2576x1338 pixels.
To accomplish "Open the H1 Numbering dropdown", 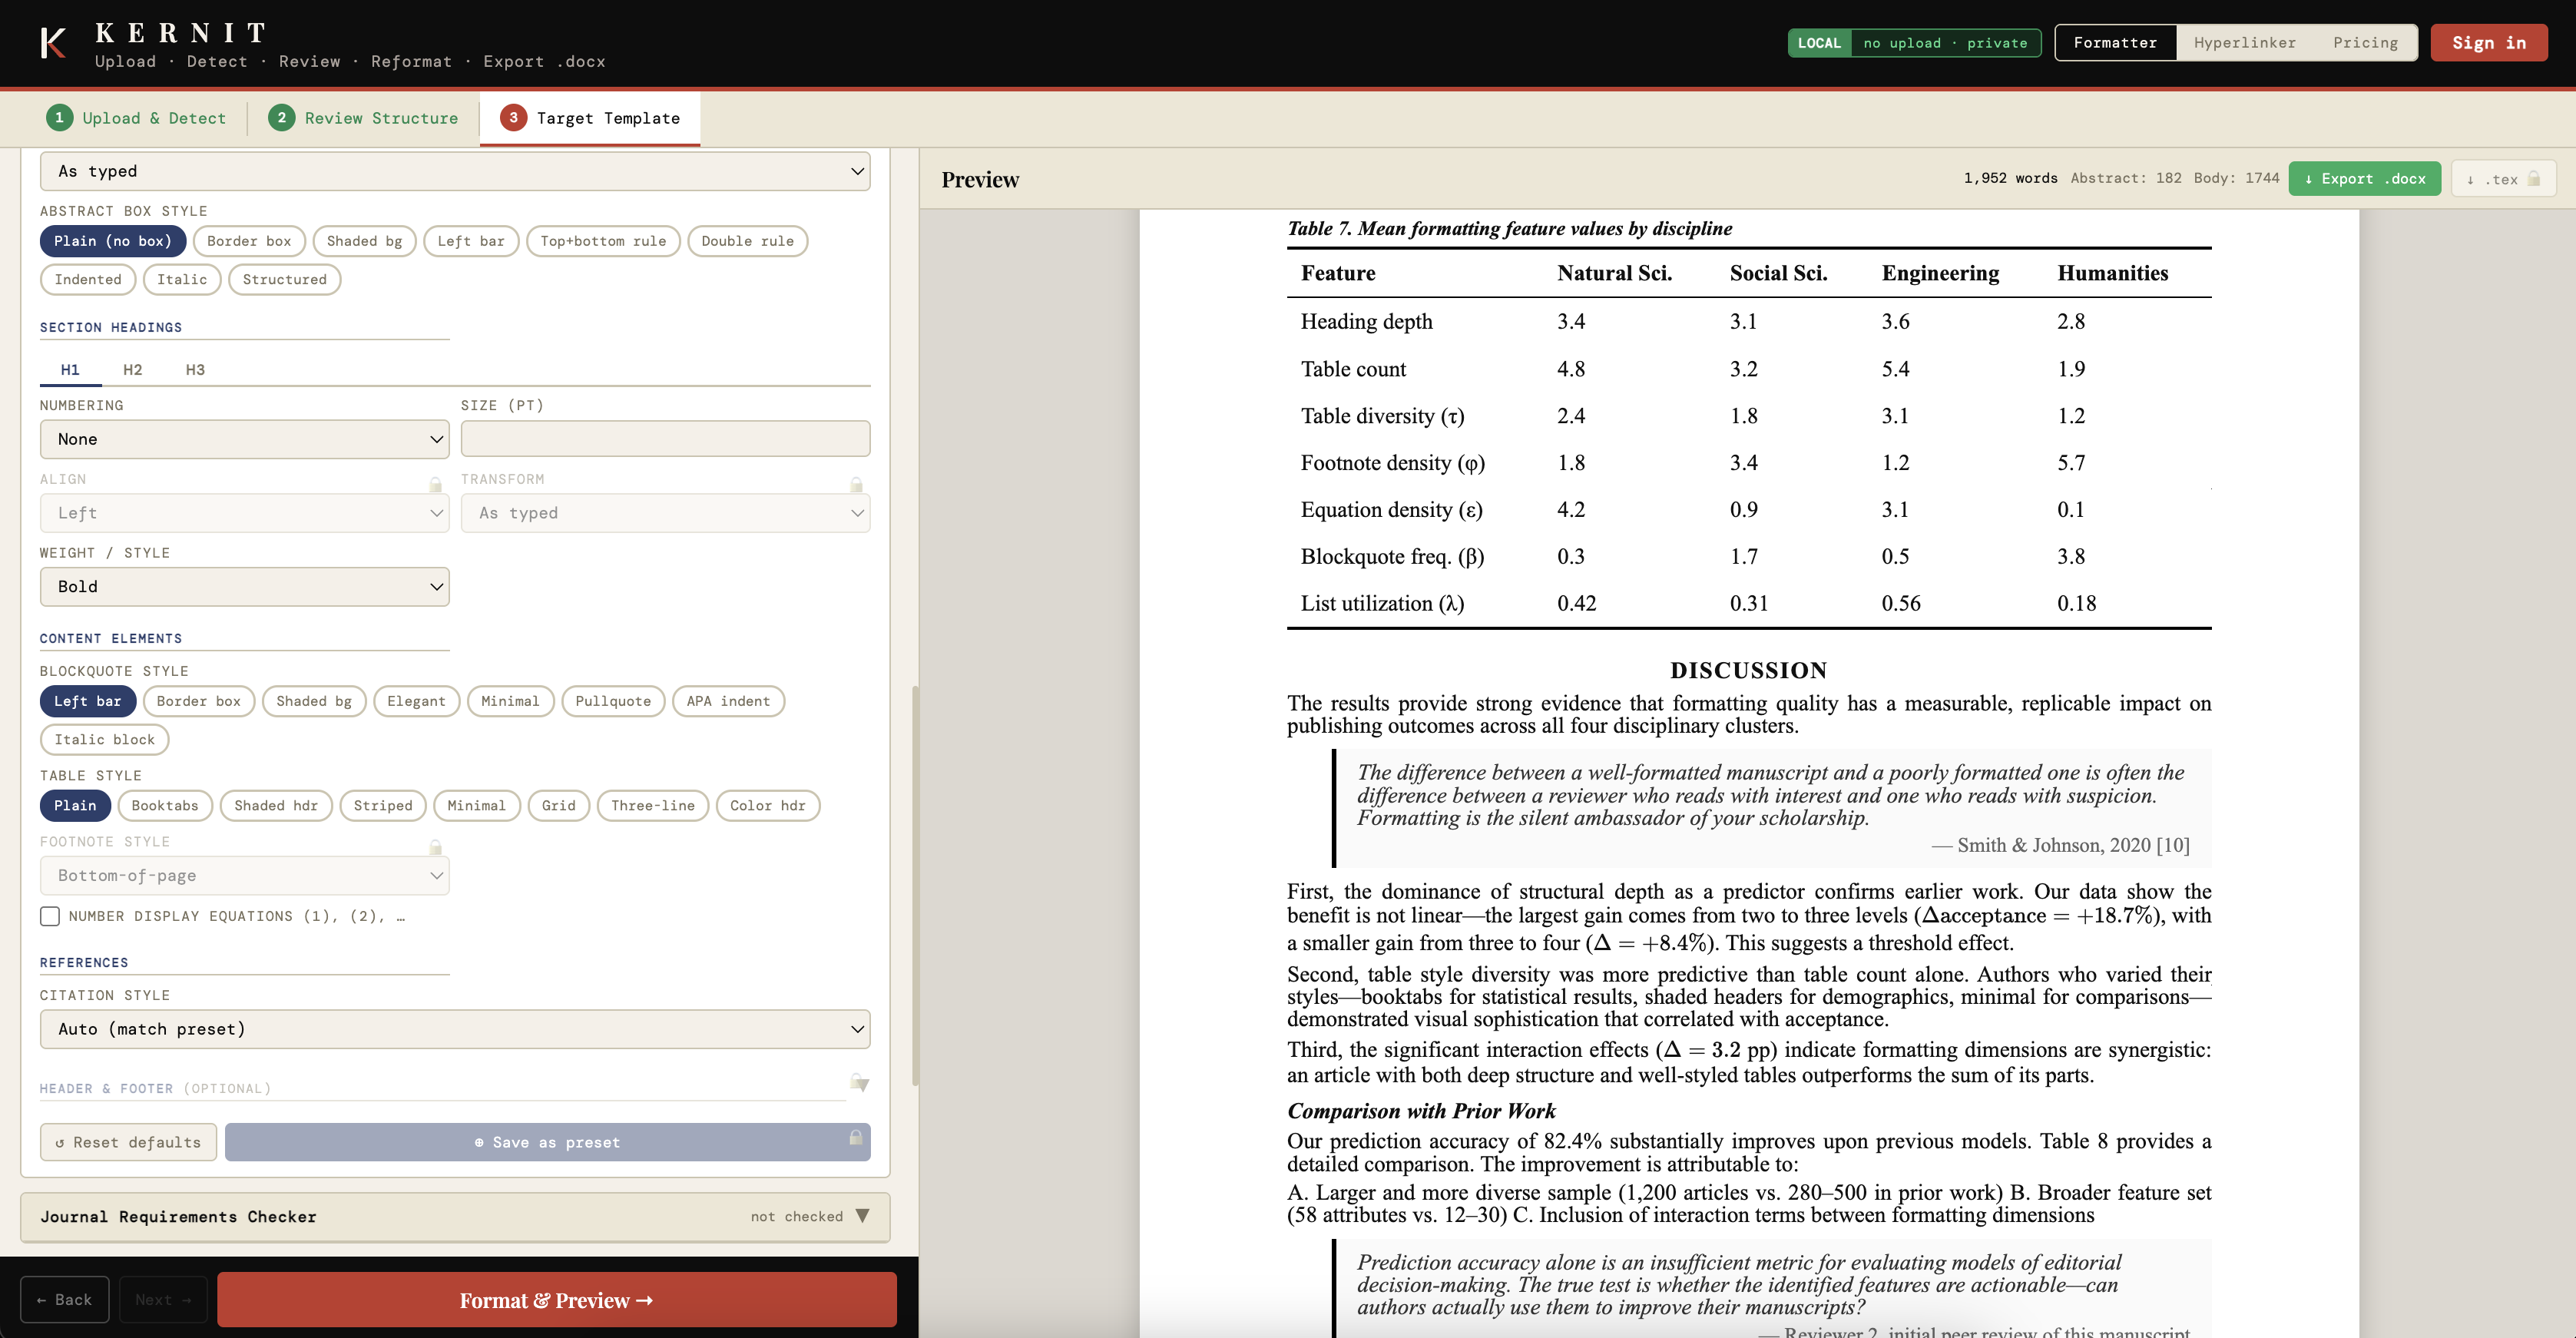I will pos(244,439).
